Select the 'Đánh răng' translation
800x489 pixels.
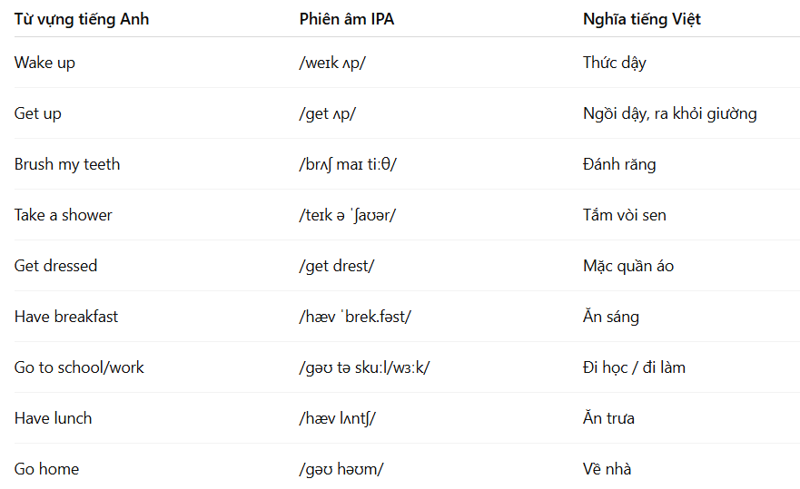[619, 164]
